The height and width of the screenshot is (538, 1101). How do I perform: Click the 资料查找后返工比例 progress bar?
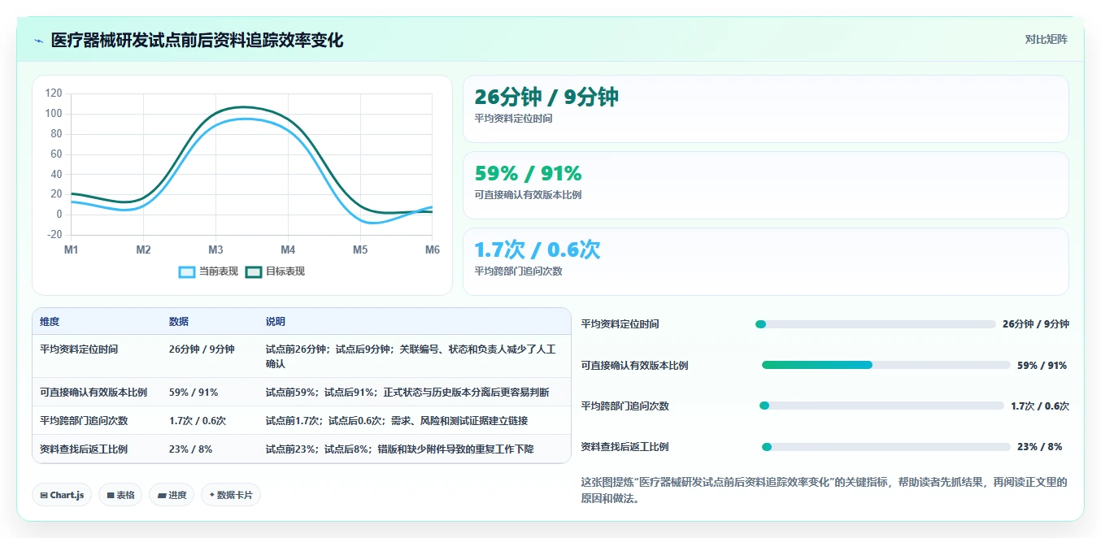(886, 447)
